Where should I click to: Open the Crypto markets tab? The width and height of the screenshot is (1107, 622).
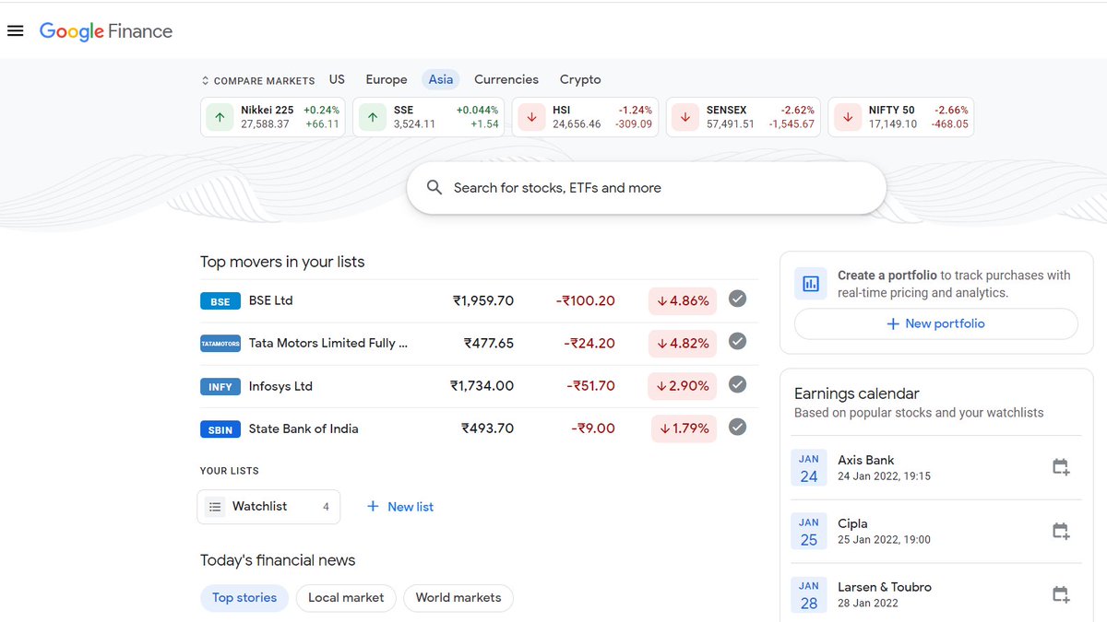click(580, 79)
